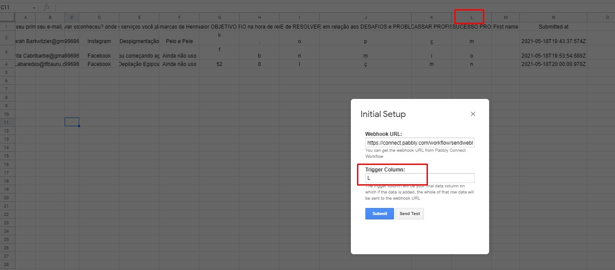Select column G header
Image resolution: width=615 pixels, height=270 pixels.
219,17
